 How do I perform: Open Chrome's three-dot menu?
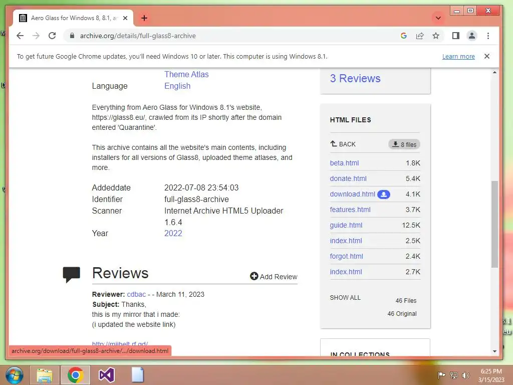click(x=488, y=36)
